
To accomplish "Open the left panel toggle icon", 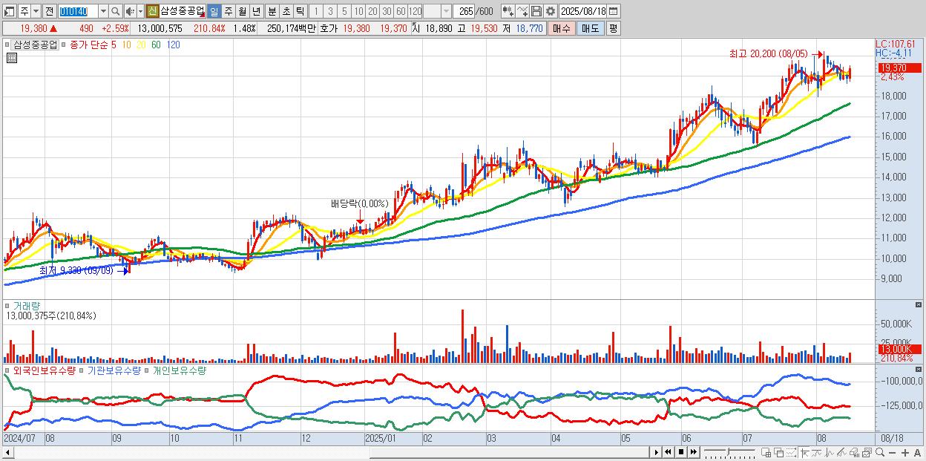I will click(10, 11).
